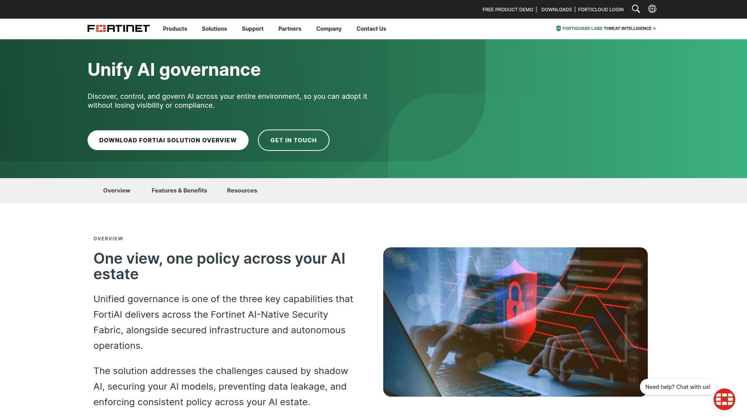The width and height of the screenshot is (747, 420).
Task: Click Download FortiAI Solution Overview button
Action: [x=168, y=140]
